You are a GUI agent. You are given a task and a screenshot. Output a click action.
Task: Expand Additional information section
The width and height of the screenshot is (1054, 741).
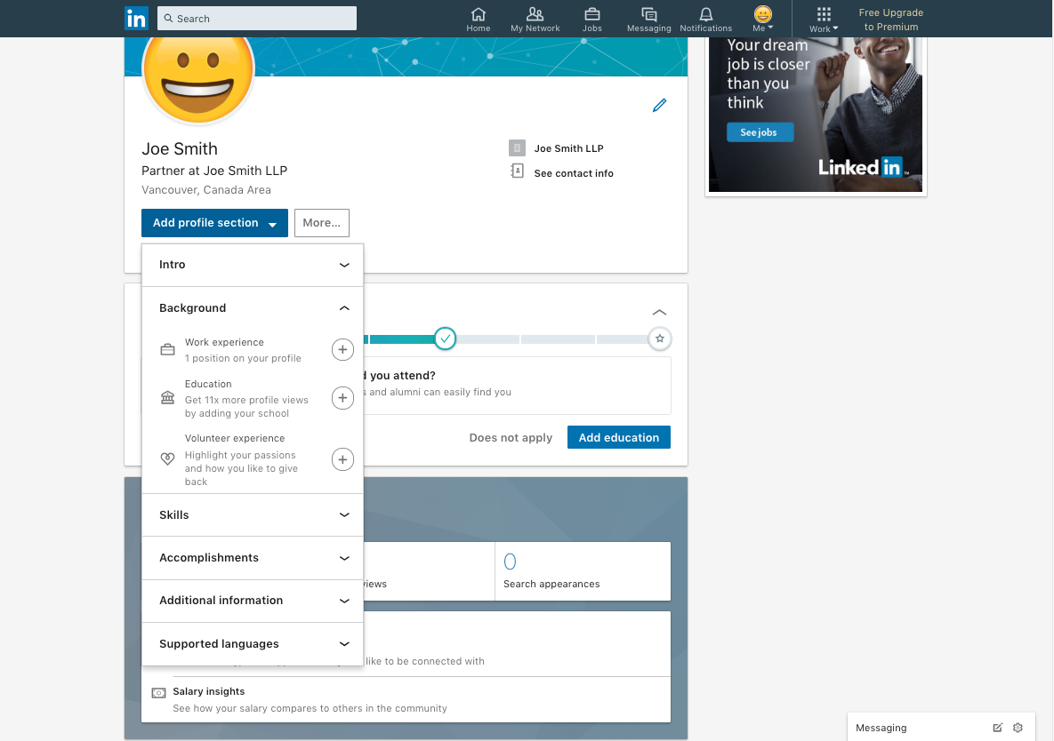tap(253, 601)
